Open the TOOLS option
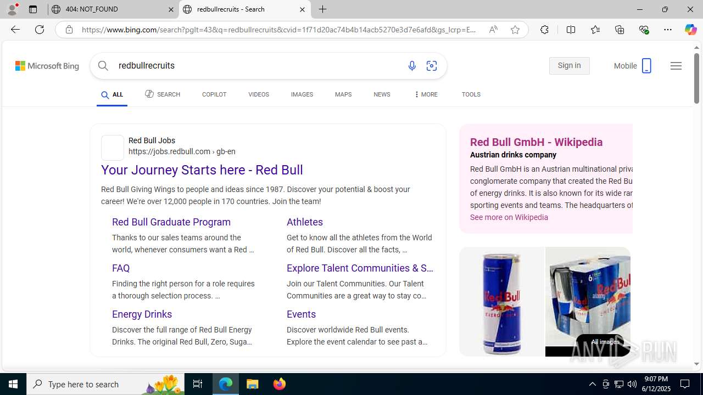The height and width of the screenshot is (395, 703). pos(471,94)
